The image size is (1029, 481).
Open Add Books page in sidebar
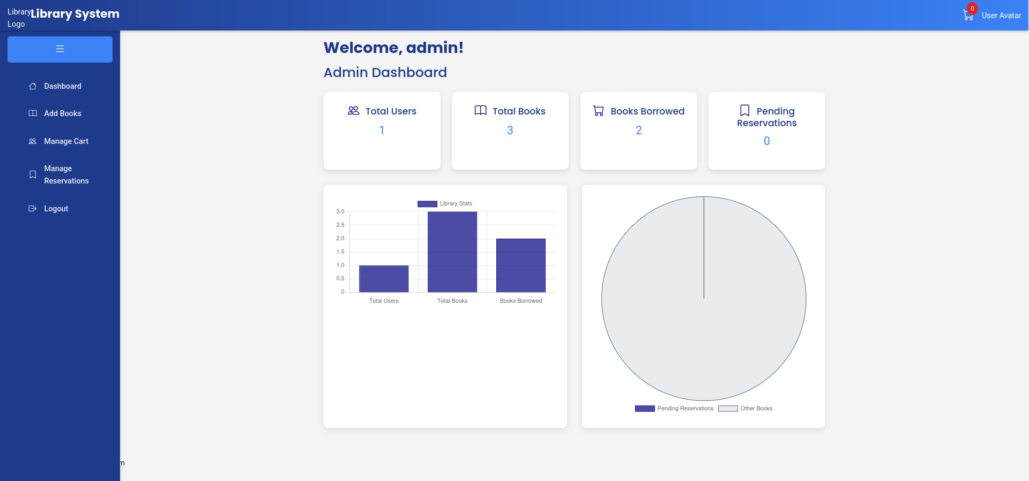(62, 113)
